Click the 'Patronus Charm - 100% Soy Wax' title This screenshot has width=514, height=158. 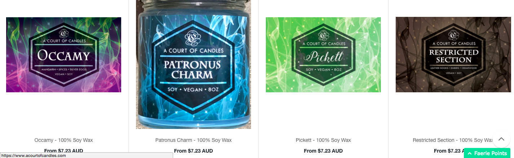point(193,140)
